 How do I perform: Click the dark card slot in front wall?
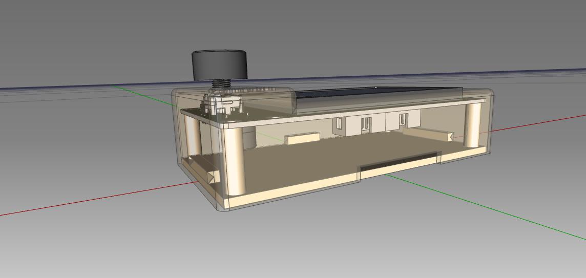399,160
